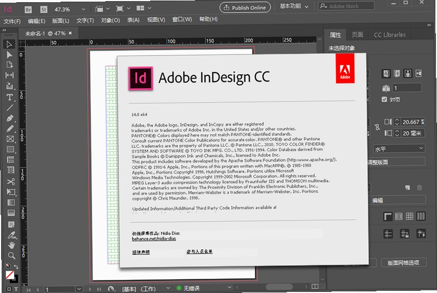Switch to the CC Libraries tab

pos(390,35)
